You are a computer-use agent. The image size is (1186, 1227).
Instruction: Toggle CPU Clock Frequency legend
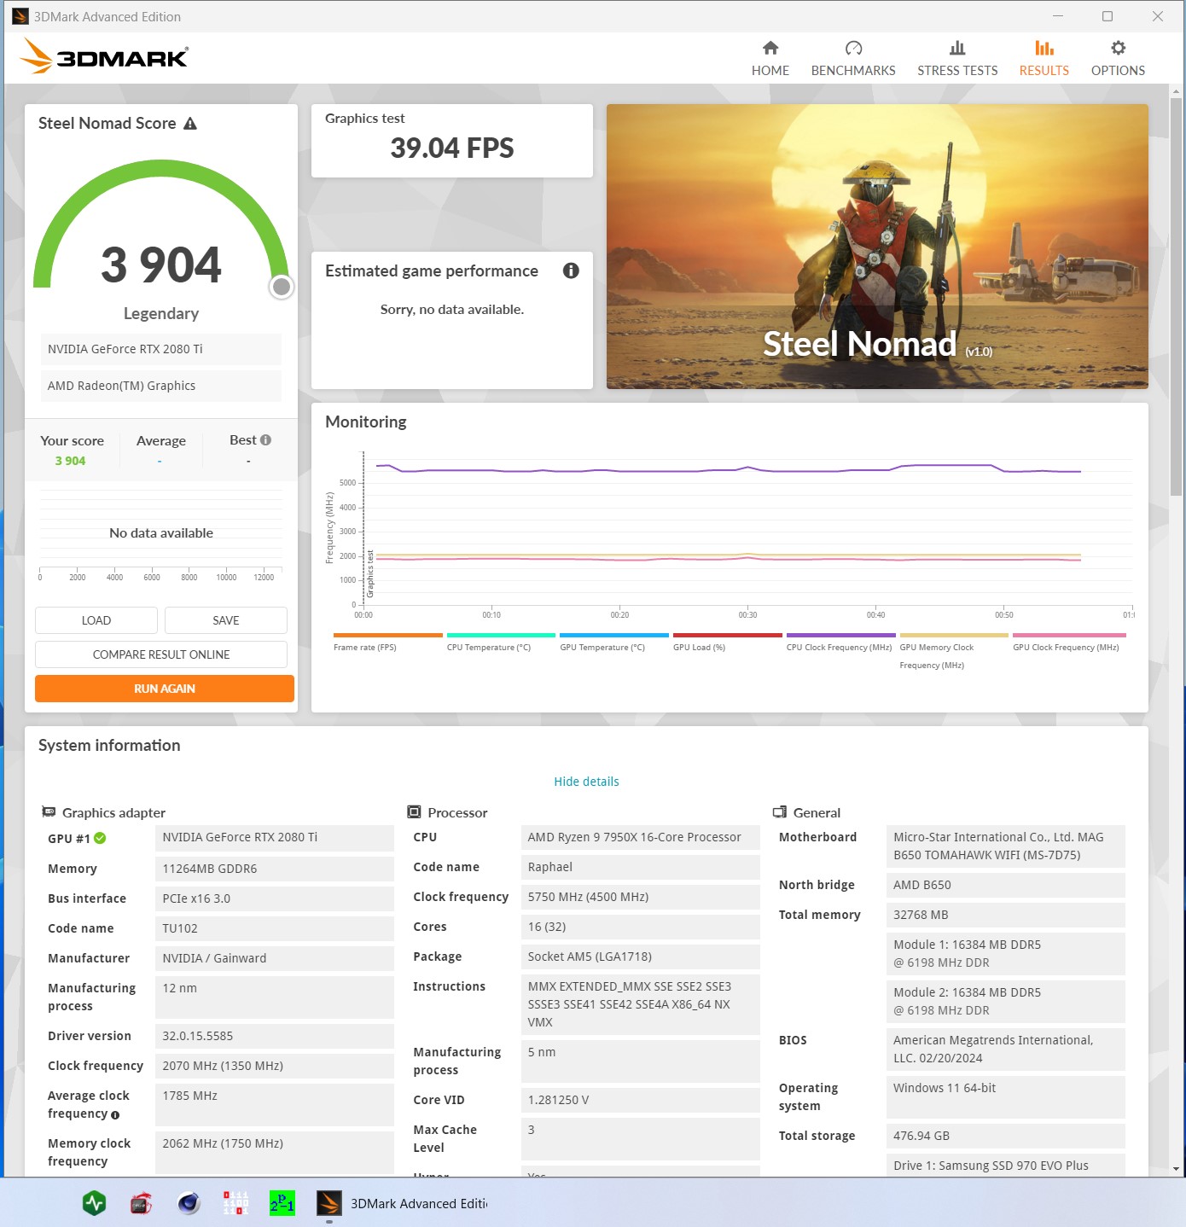coord(840,642)
